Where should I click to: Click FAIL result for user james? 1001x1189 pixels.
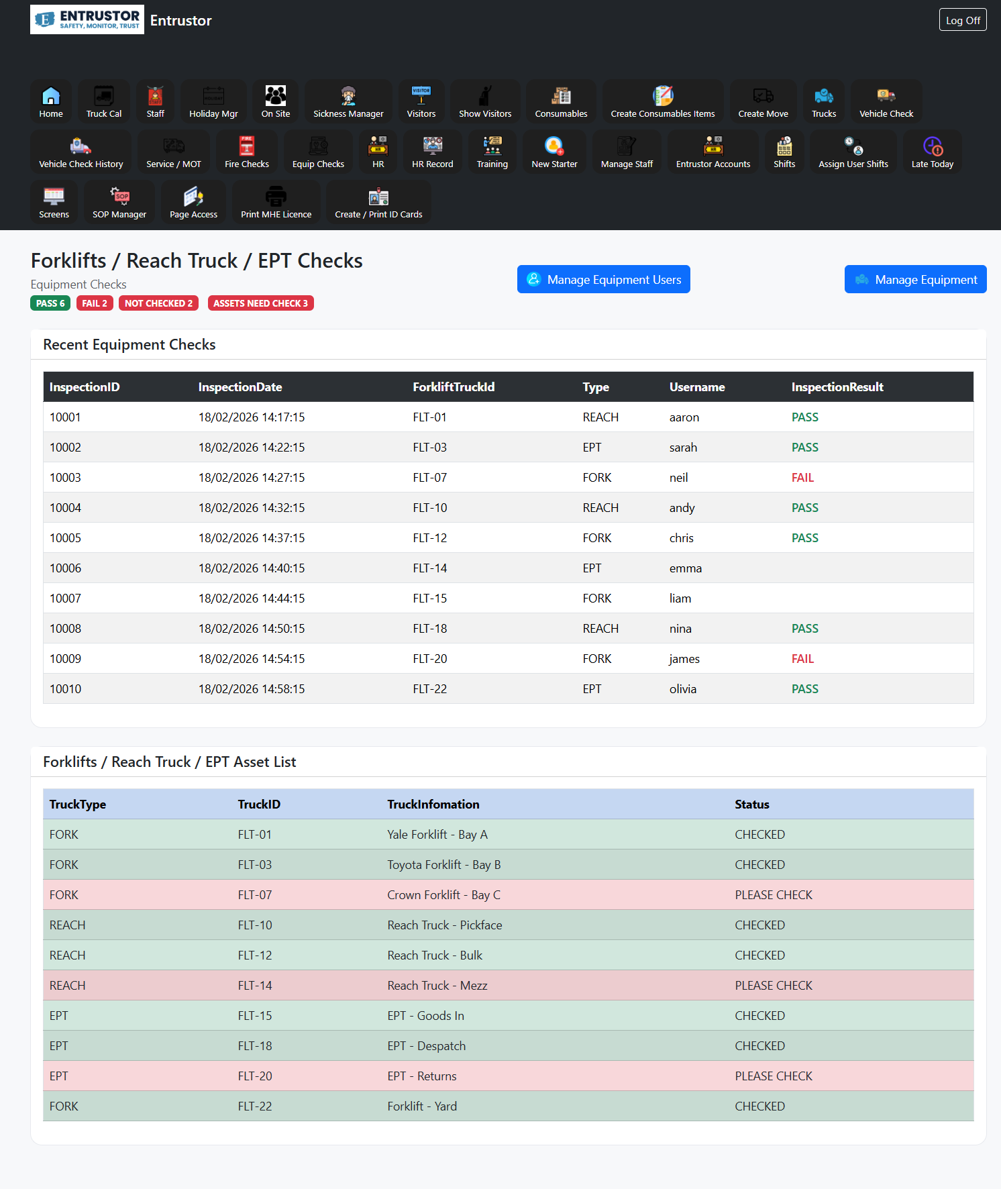pyautogui.click(x=802, y=659)
